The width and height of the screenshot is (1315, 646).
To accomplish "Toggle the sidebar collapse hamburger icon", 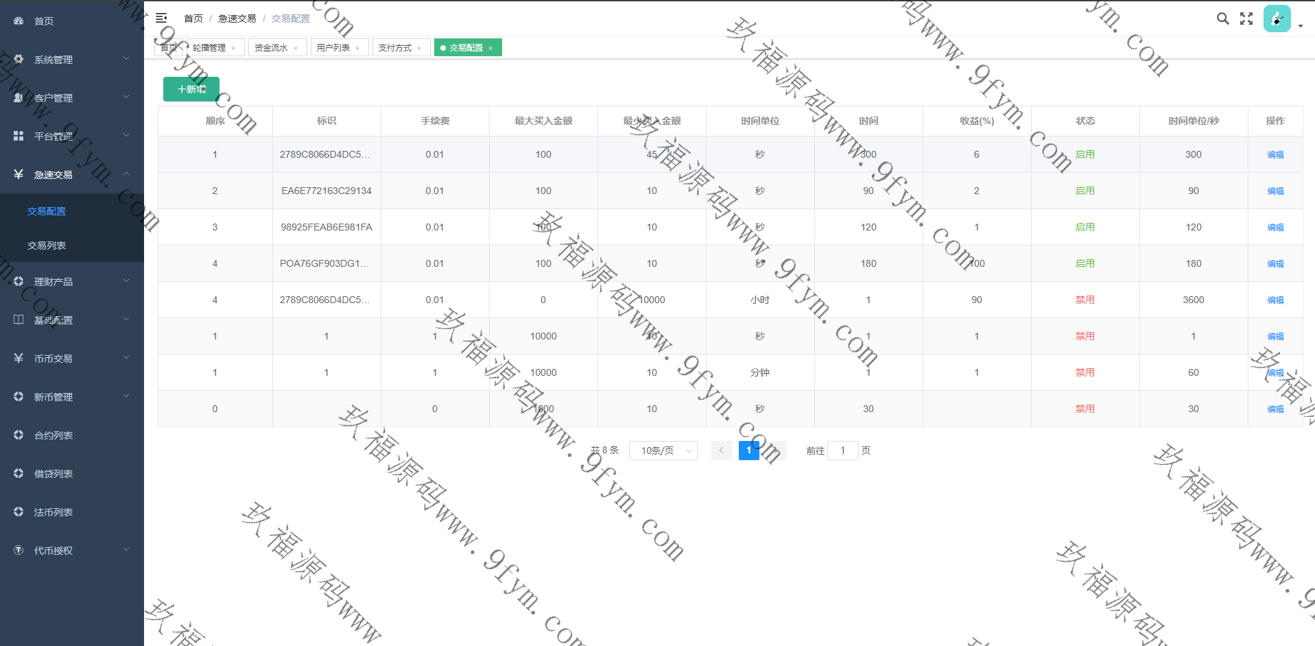I will coord(161,19).
